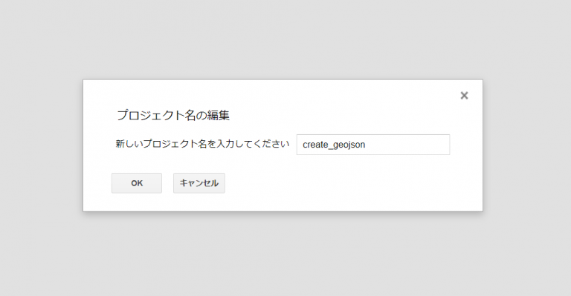Click empty space inside the name field
This screenshot has height=296, width=571.
(408, 145)
